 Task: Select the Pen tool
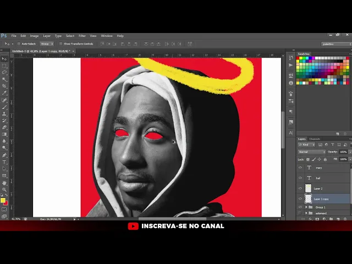tap(4, 155)
